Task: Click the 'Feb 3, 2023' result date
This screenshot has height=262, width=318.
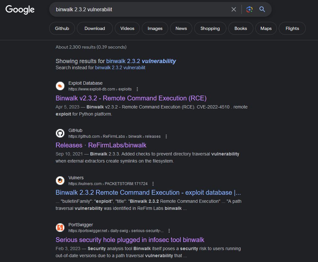Action: [68, 248]
